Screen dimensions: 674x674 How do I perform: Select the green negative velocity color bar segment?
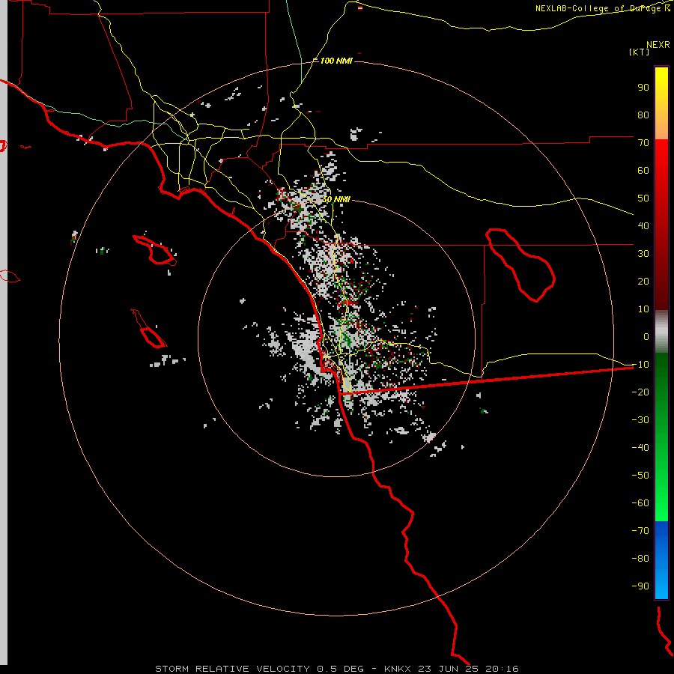coord(661,437)
